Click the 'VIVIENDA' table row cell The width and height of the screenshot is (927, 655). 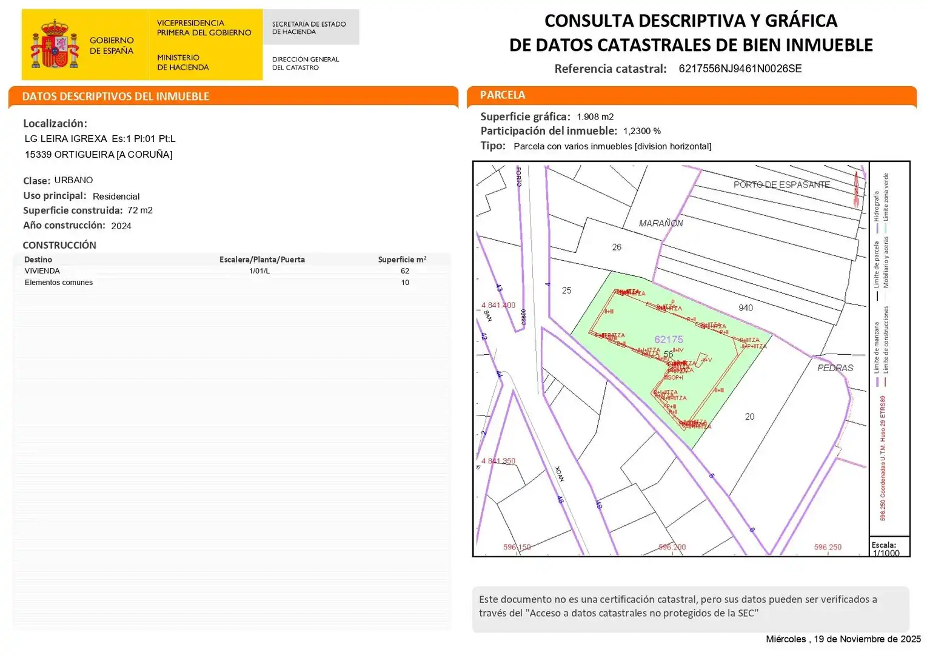point(42,271)
